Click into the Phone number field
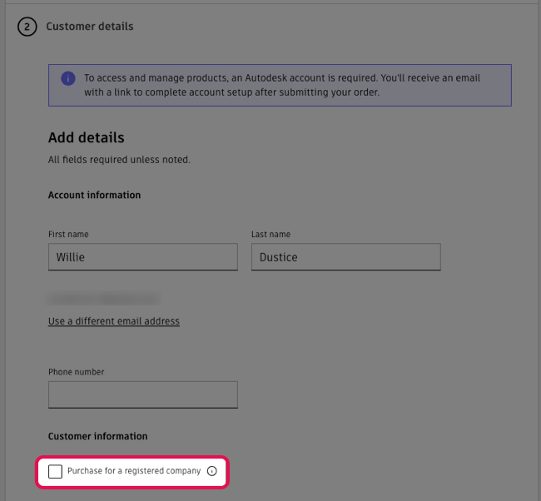 [x=143, y=394]
